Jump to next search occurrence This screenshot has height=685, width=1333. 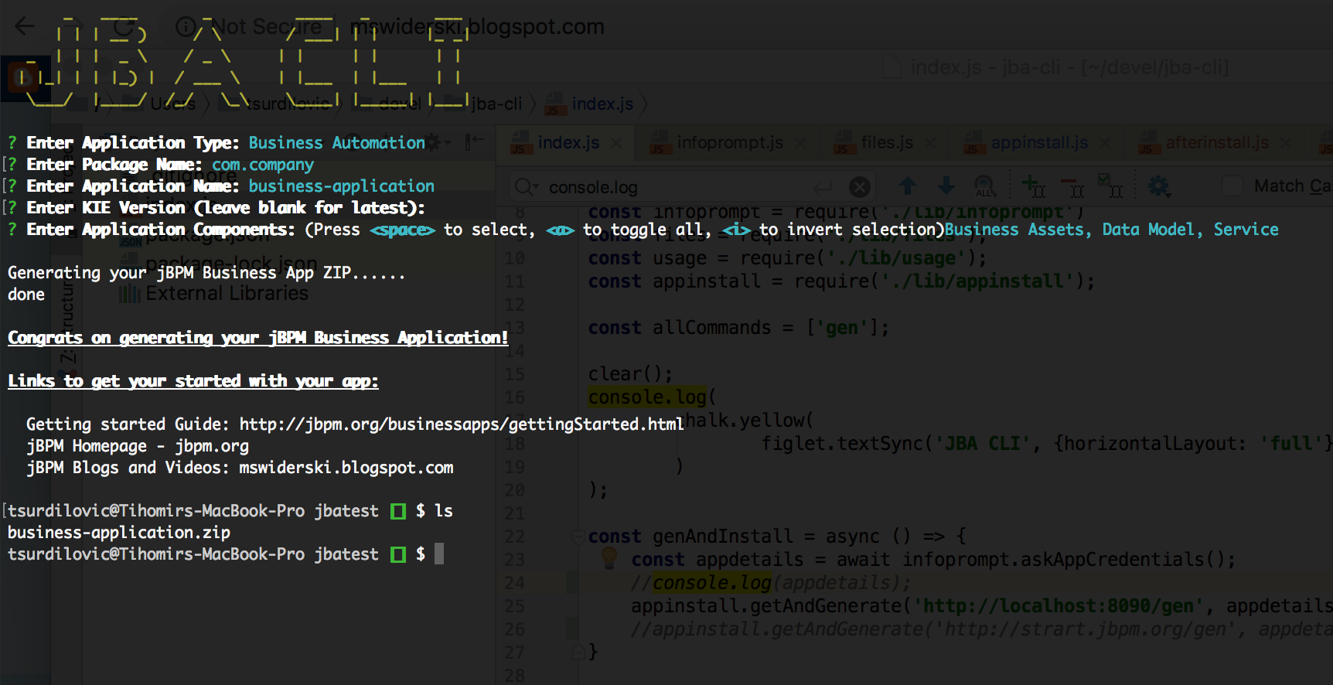(x=946, y=186)
